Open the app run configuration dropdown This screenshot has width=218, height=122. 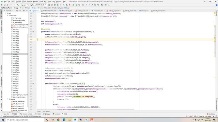pos(24,5)
